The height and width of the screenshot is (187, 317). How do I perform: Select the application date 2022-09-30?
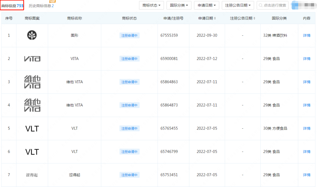point(207,35)
